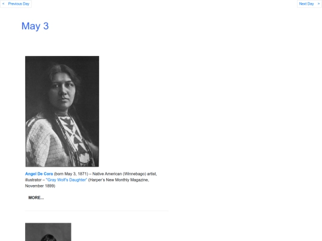Open the Angel De Cora portrait photo
This screenshot has width=322, height=241.
(x=62, y=111)
